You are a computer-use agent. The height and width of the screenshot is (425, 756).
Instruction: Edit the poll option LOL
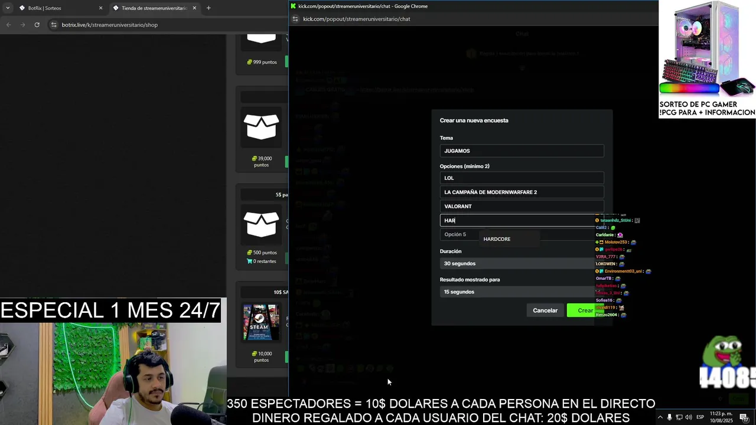pos(522,178)
